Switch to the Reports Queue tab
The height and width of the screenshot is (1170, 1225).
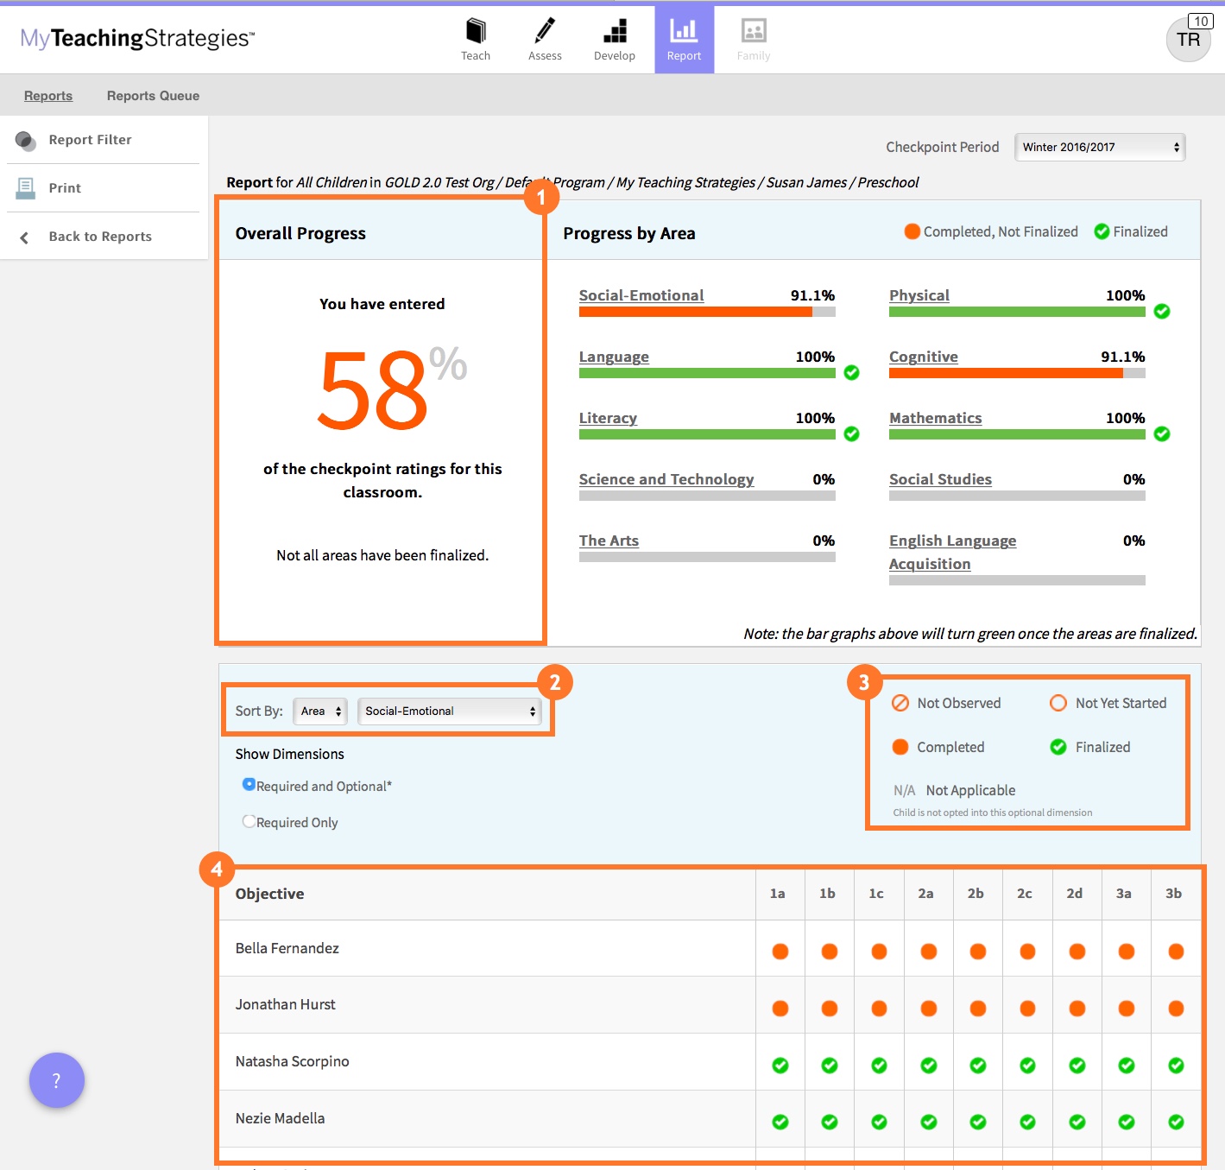tap(152, 95)
